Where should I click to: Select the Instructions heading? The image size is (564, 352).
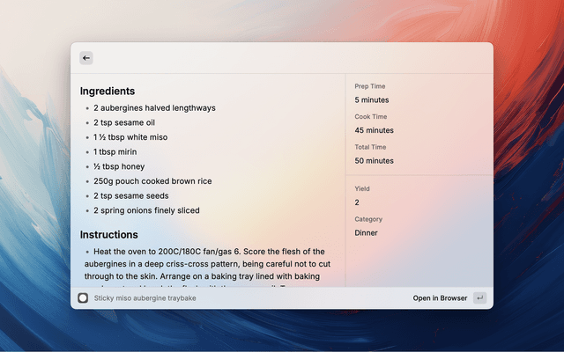[x=109, y=235]
